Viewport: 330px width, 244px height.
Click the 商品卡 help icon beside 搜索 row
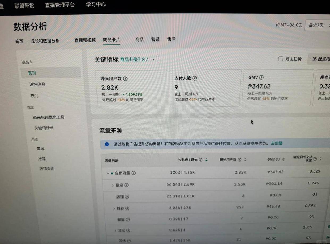pos(127,185)
